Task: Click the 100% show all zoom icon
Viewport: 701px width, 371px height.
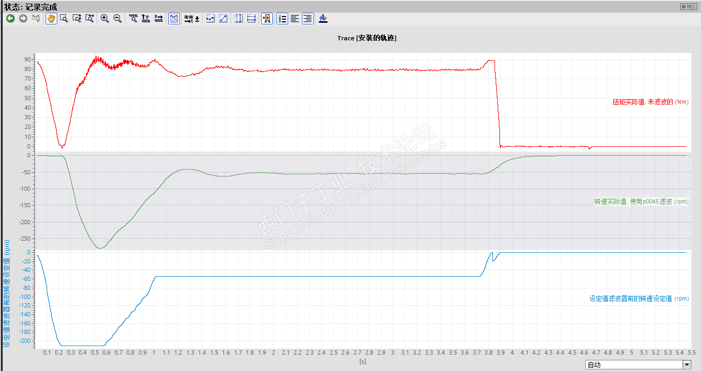Action: point(133,19)
